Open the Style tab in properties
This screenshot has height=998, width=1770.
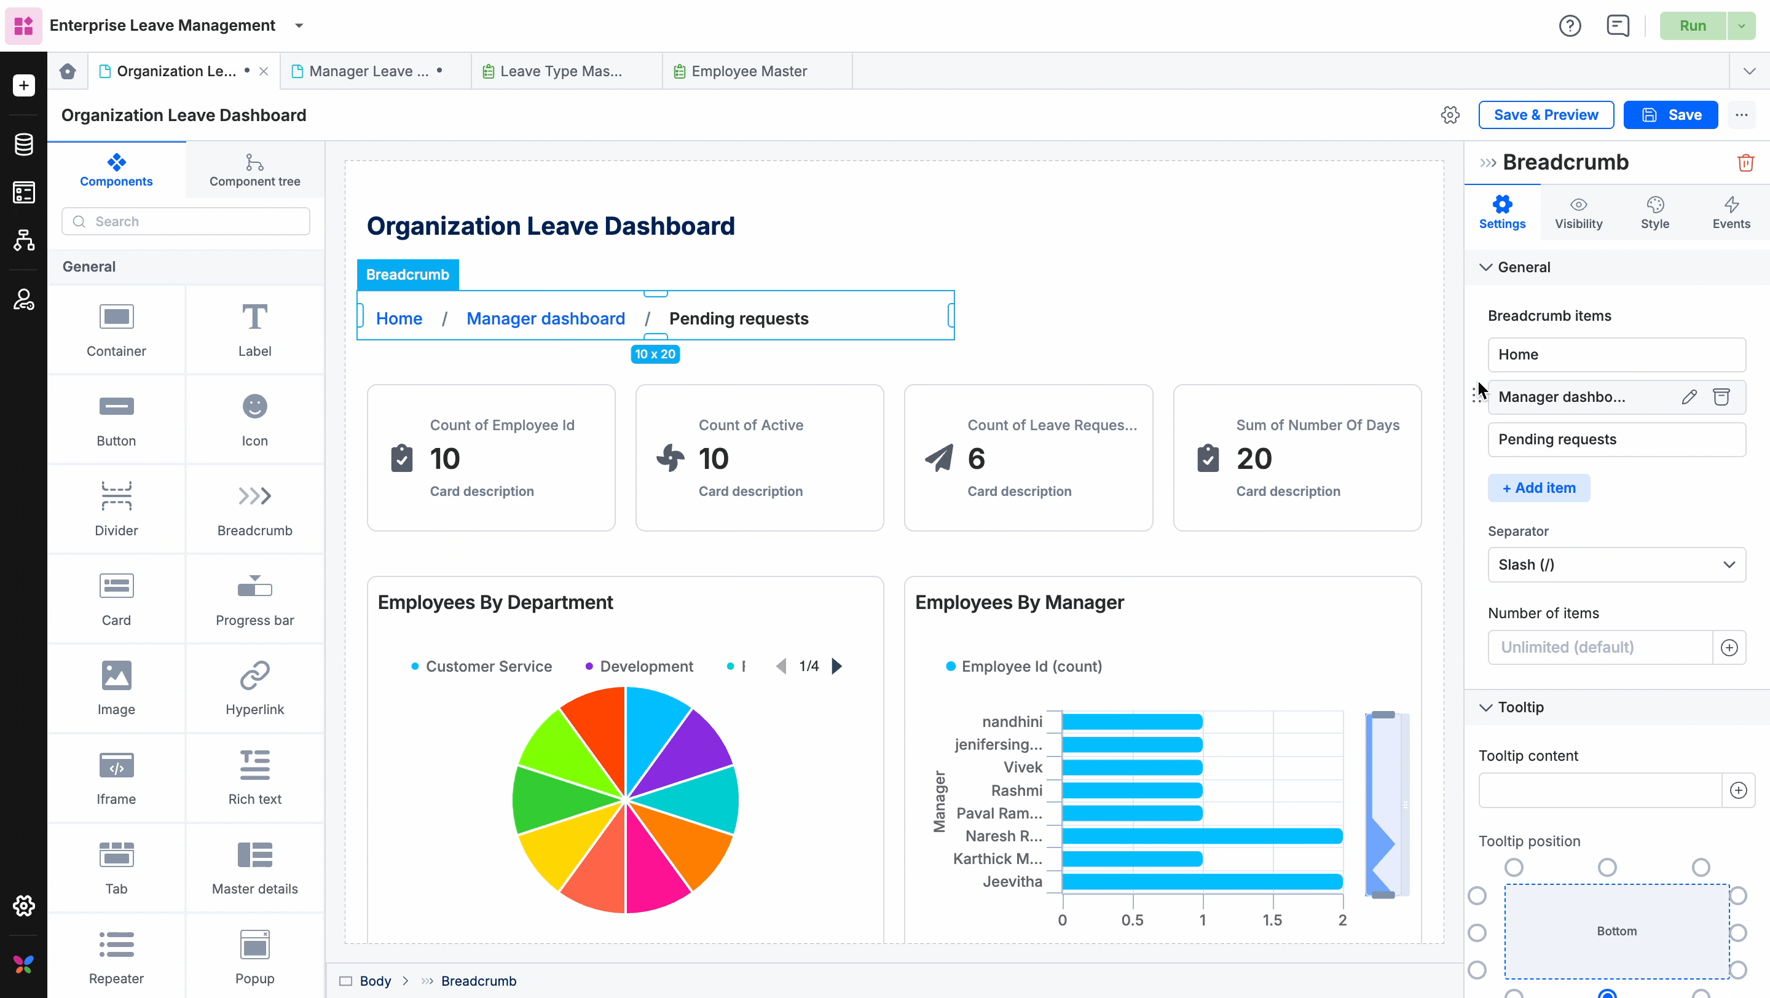pyautogui.click(x=1654, y=212)
